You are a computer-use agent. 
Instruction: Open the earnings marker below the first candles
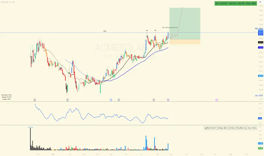(35, 100)
